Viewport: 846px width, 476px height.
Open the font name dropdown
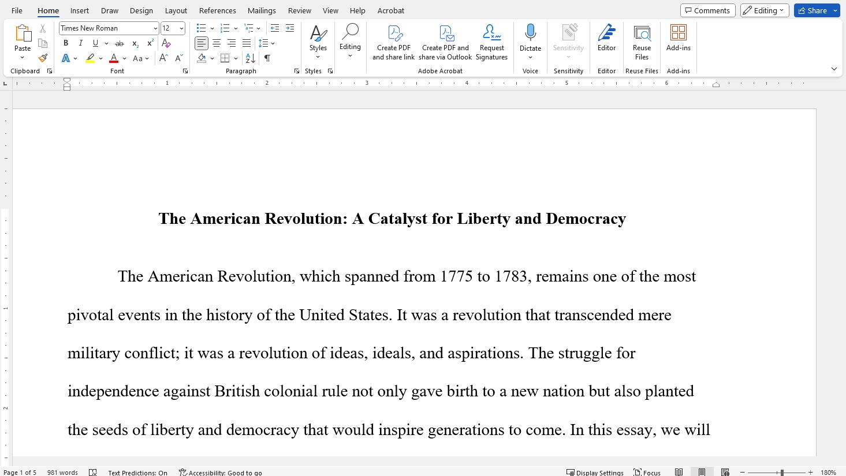tap(155, 28)
